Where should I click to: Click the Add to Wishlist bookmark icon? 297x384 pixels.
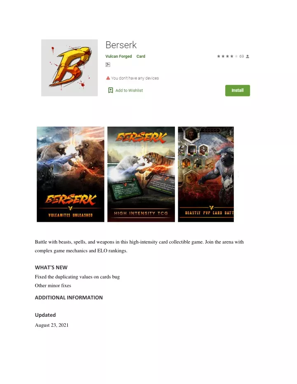(x=111, y=90)
